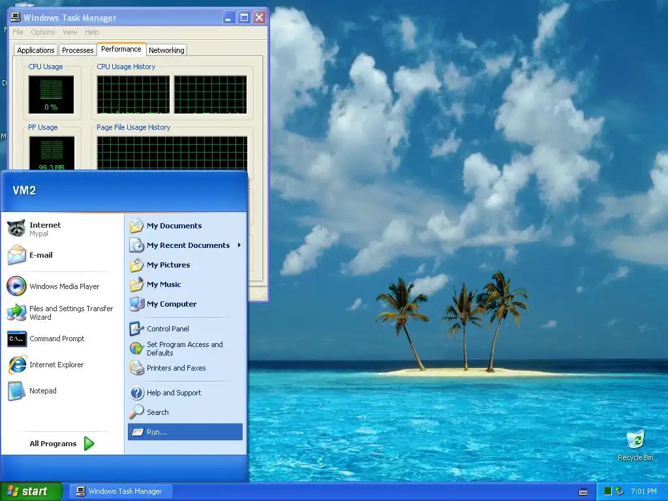Image resolution: width=668 pixels, height=501 pixels.
Task: Open My Music folder icon
Action: tap(136, 284)
